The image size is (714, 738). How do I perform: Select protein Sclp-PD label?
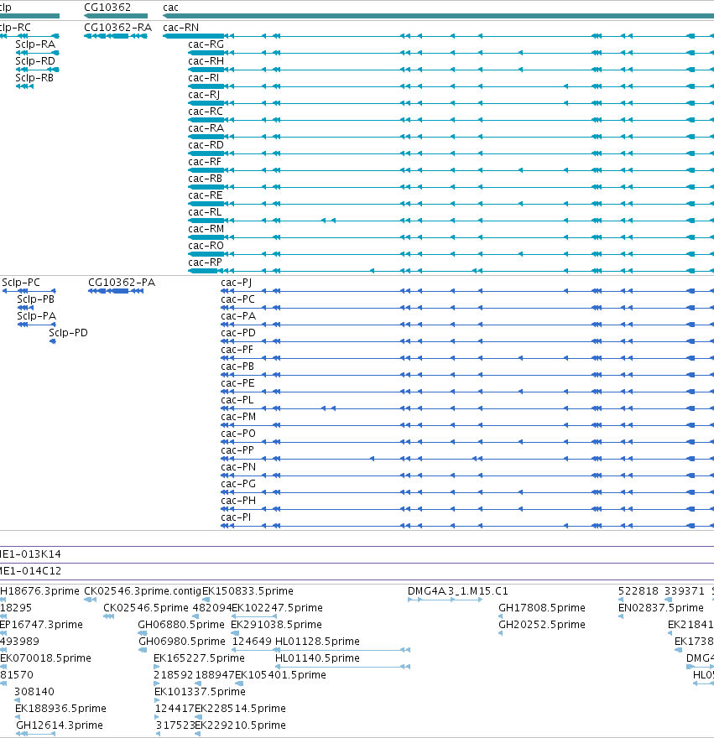pyautogui.click(x=68, y=333)
